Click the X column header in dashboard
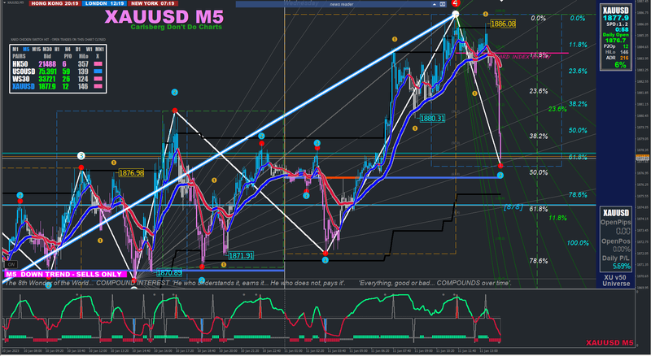This screenshot has height=356, width=651. (98, 56)
